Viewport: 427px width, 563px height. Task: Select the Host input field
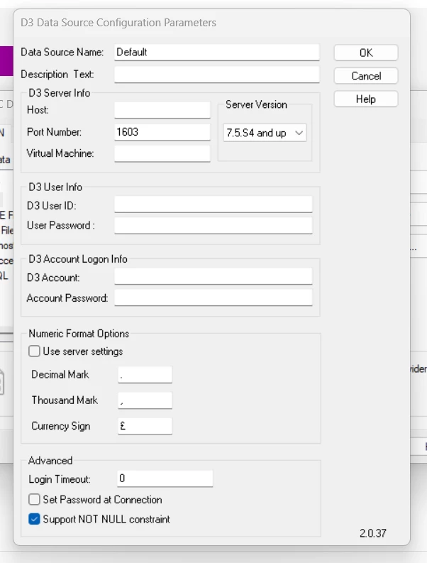coord(162,110)
